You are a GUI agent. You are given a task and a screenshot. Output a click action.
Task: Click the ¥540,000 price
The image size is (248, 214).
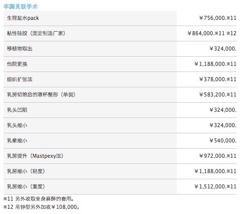pos(223,140)
